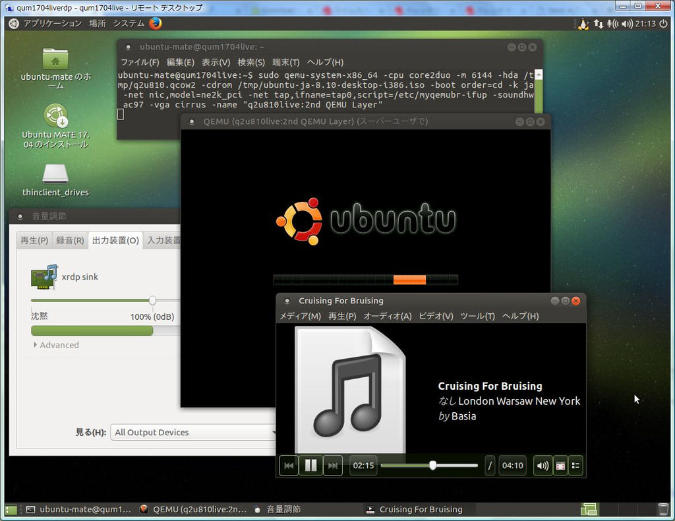Open the 端末(T) menu in terminal
Screen dimensions: 675x521
[x=286, y=63]
